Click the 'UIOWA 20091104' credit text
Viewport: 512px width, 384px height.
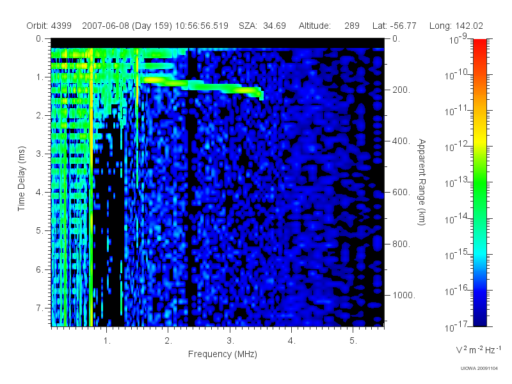479,369
